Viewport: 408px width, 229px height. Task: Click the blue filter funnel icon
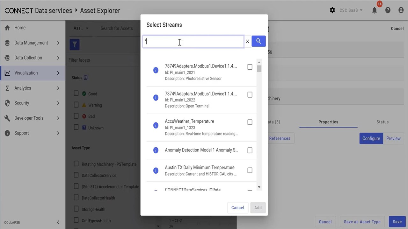pos(75,45)
